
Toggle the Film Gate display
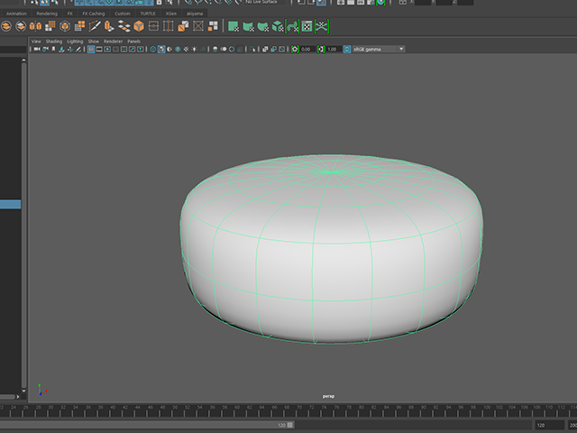(x=99, y=49)
